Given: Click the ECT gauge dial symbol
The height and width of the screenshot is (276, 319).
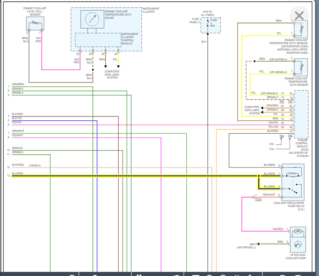Looking at the screenshot, I should [92, 19].
